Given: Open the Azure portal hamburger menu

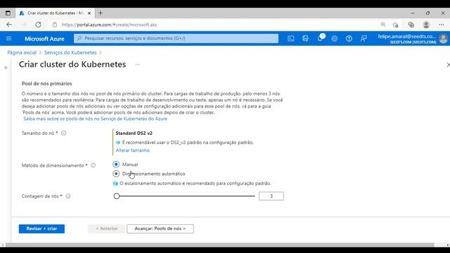Looking at the screenshot, I should 8,39.
